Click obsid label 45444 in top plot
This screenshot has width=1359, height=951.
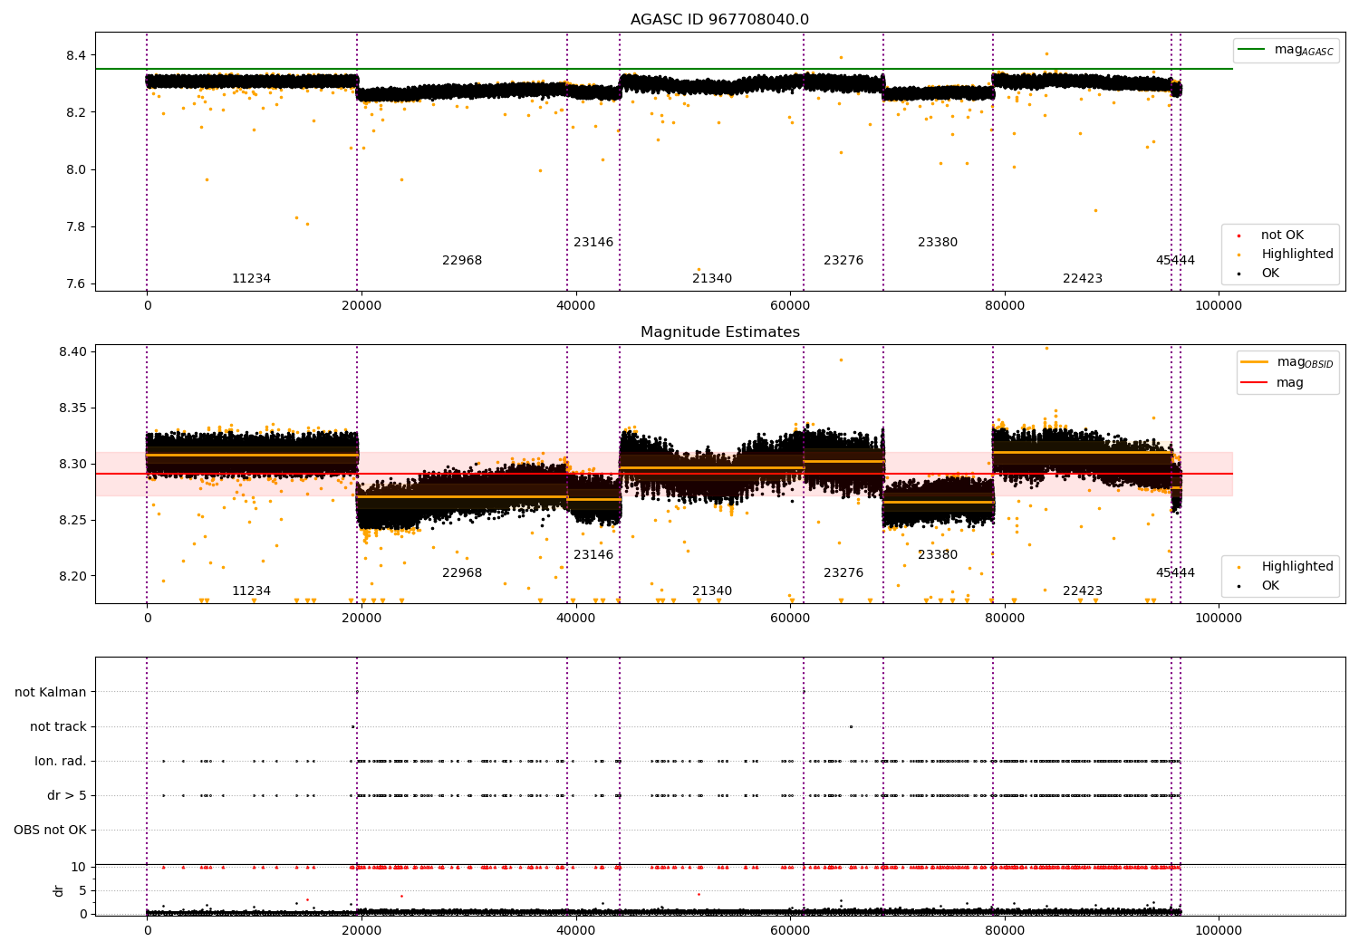(x=1175, y=261)
